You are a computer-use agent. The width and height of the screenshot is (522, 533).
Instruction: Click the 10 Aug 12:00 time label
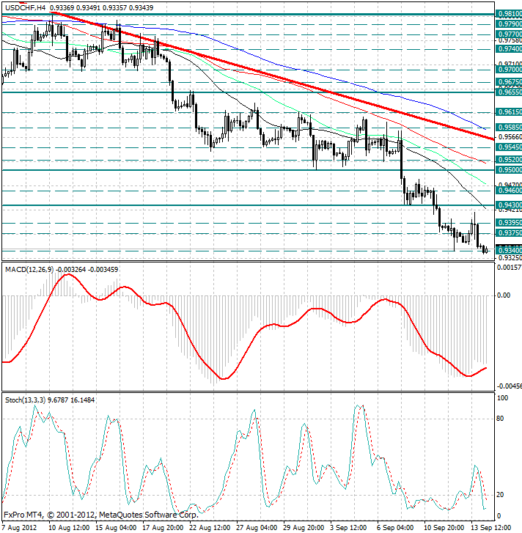(x=69, y=528)
